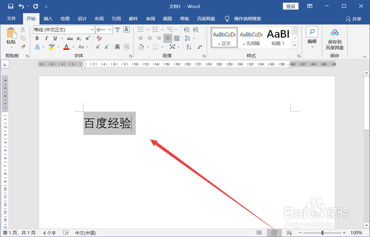
Task: Open the font size dropdown
Action: (x=110, y=30)
